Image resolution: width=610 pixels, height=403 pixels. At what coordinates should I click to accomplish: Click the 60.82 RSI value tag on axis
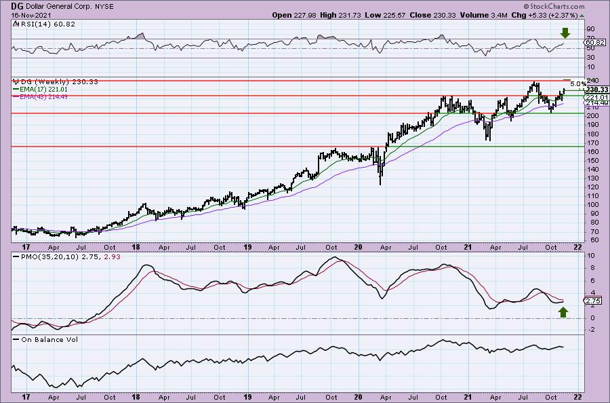(595, 43)
